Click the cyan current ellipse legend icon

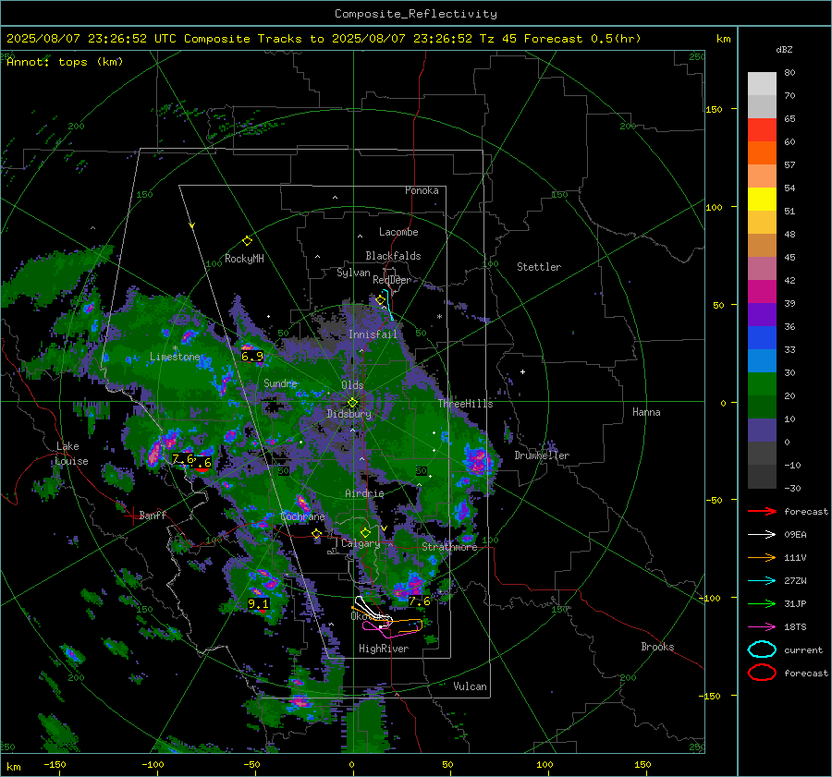coord(762,650)
